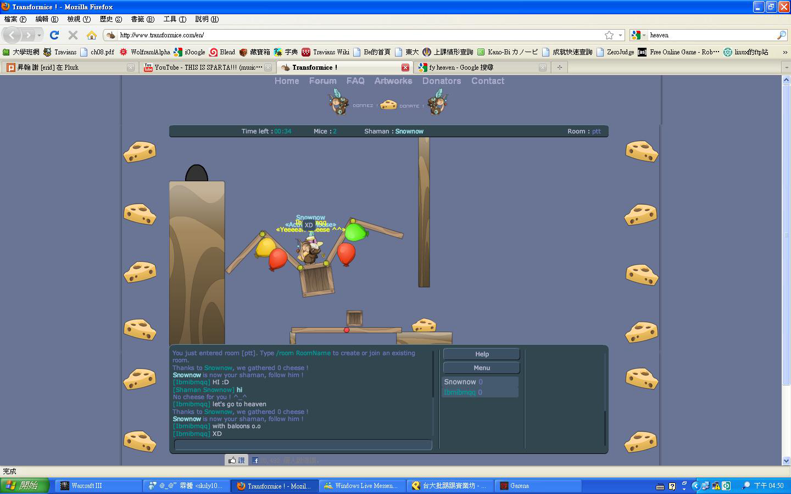
Task: Open the Home link on Transformice site
Action: pos(287,81)
